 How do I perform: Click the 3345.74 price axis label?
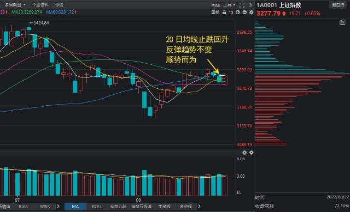click(x=244, y=51)
